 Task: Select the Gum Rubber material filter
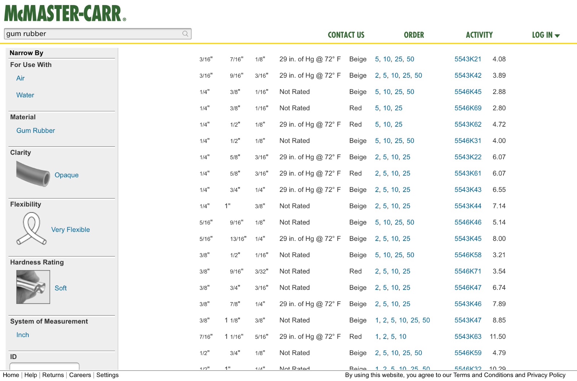(x=36, y=130)
